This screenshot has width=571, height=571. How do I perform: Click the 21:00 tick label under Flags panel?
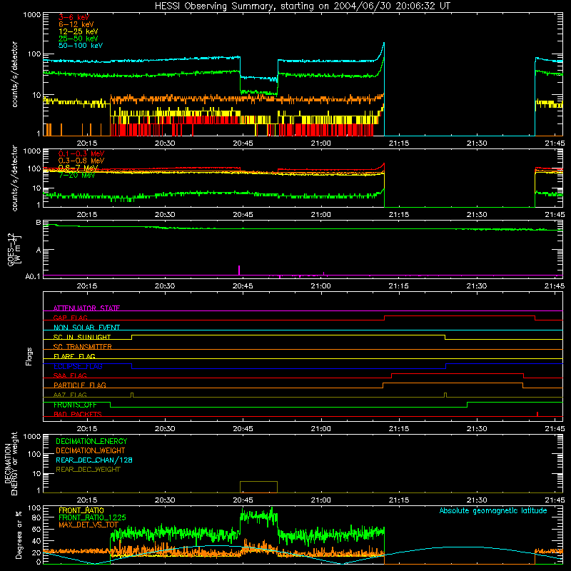click(320, 429)
